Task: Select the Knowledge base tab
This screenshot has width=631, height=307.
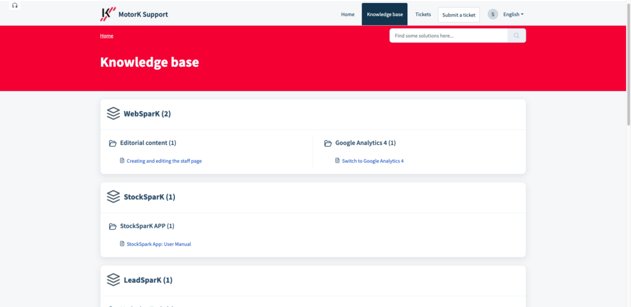Action: pyautogui.click(x=385, y=14)
